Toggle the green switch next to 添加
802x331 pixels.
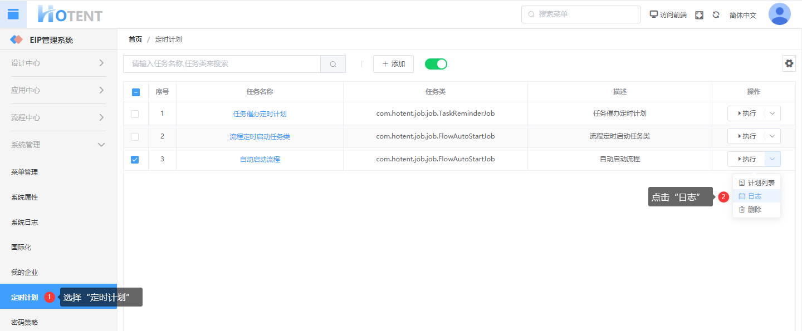click(x=436, y=64)
